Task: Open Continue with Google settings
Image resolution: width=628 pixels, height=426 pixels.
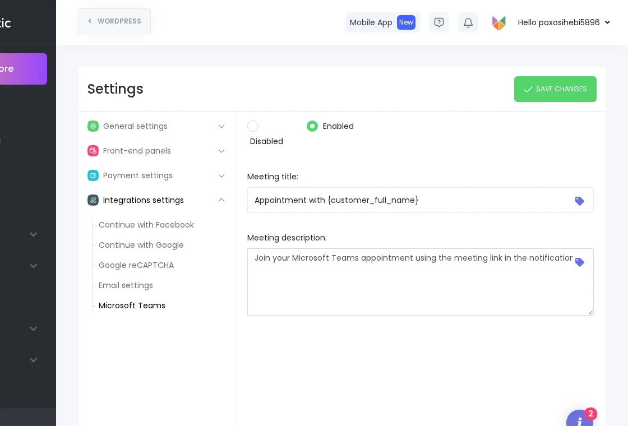Action: click(141, 245)
